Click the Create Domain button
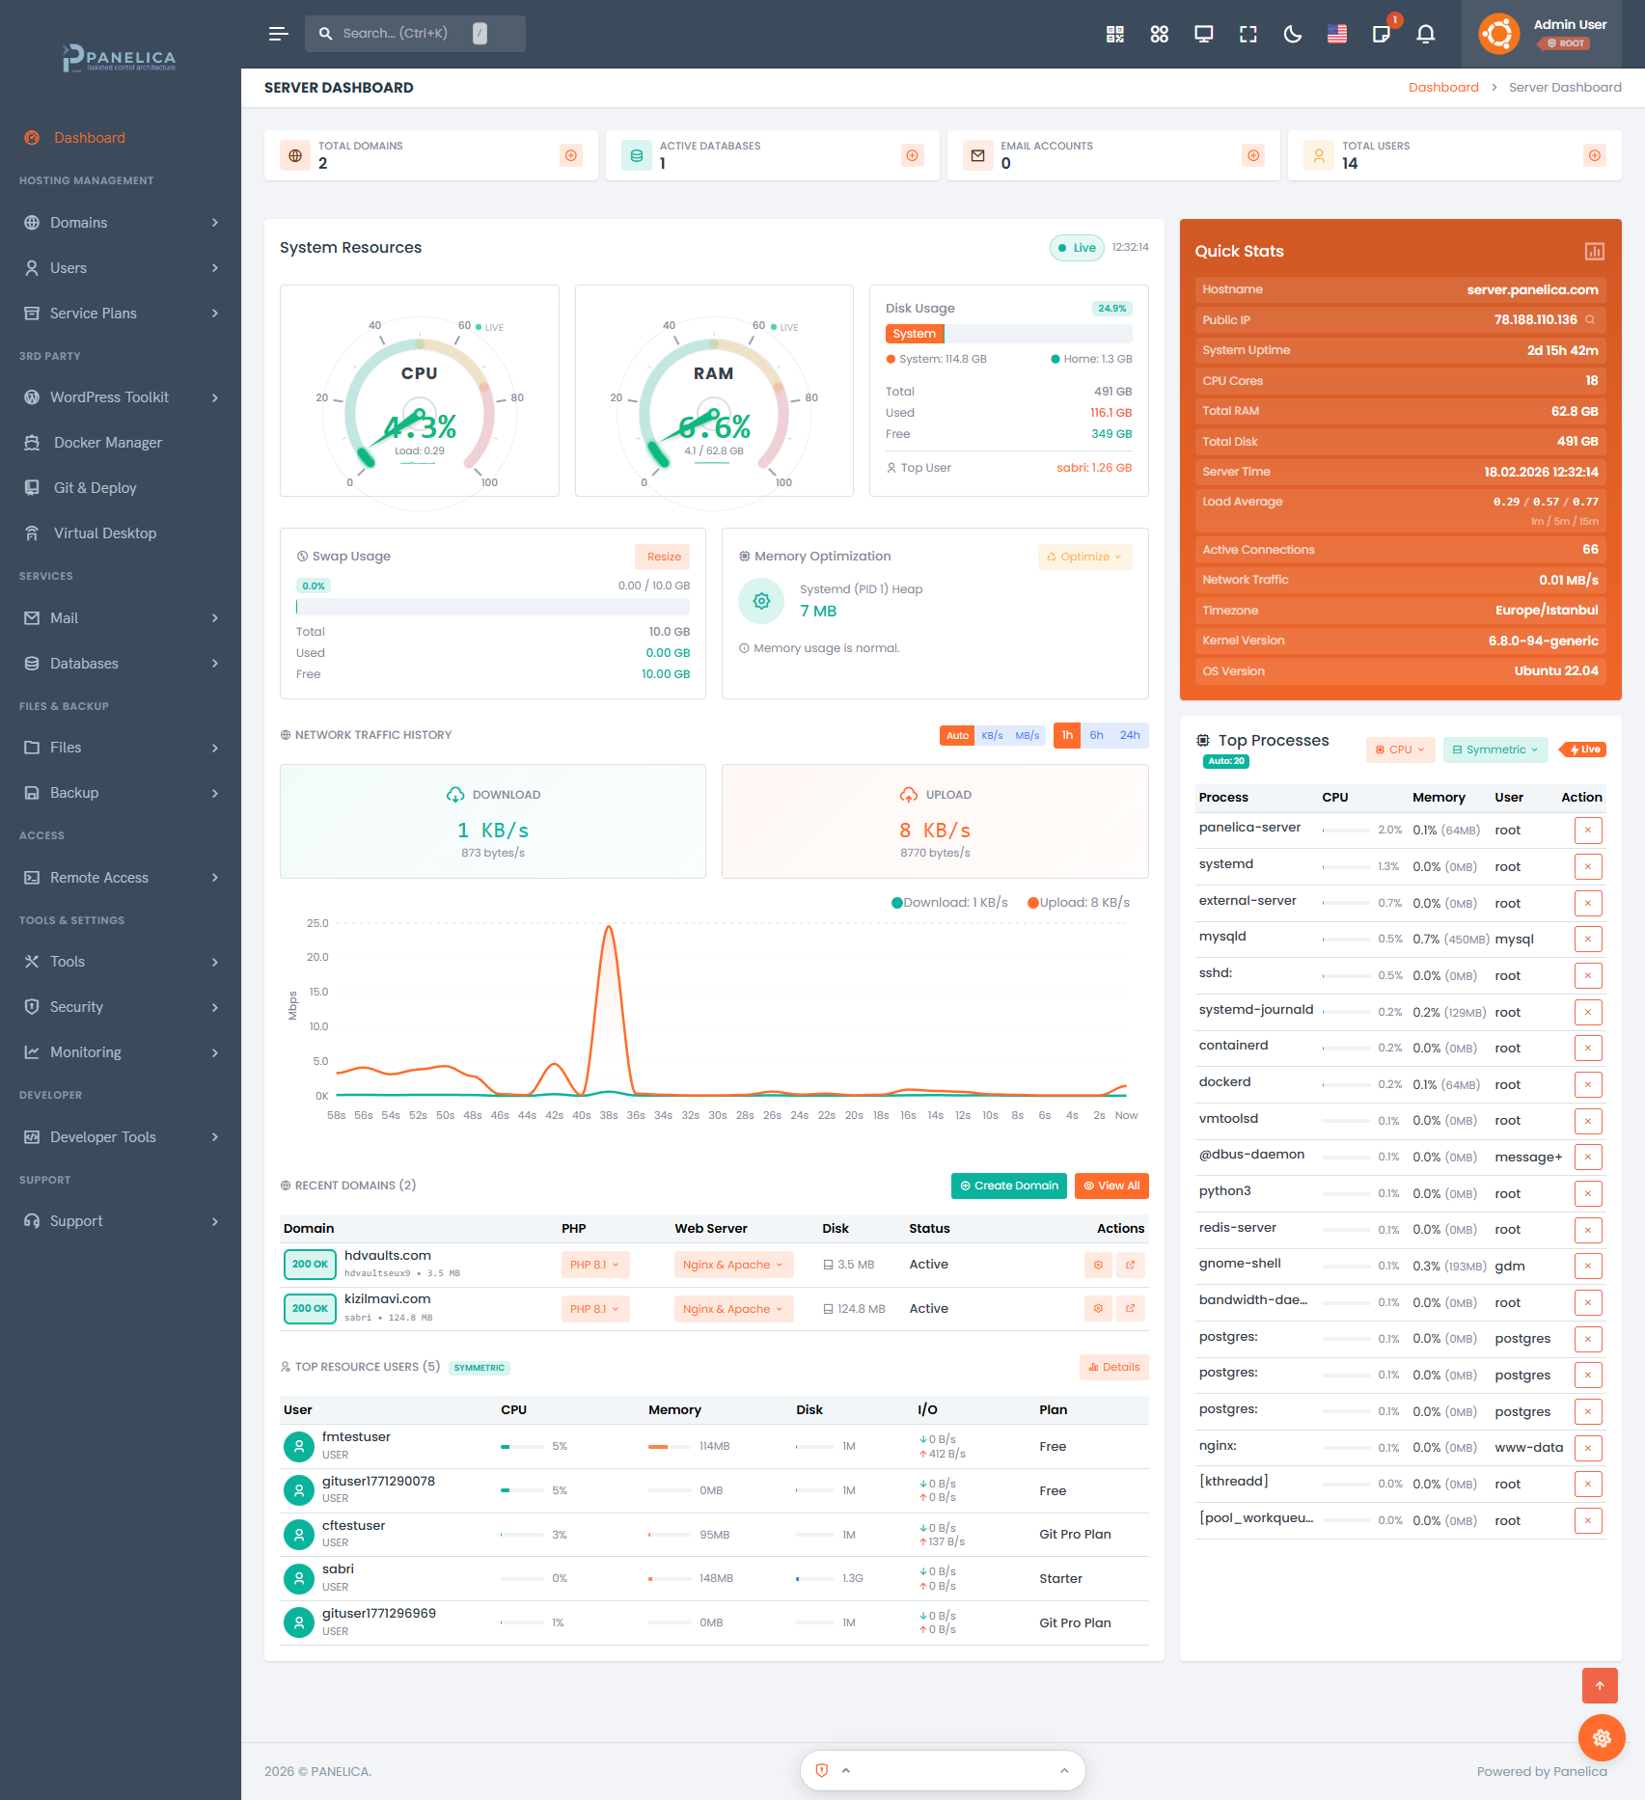Image resolution: width=1645 pixels, height=1800 pixels. (1008, 1186)
